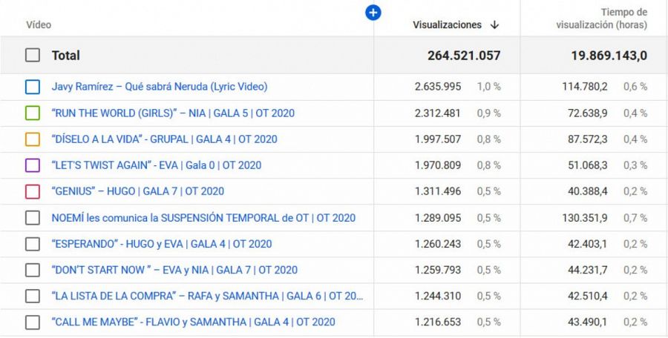Select the LA LISTA DE LA COMPRA checkbox
668x338 pixels.
(33, 296)
